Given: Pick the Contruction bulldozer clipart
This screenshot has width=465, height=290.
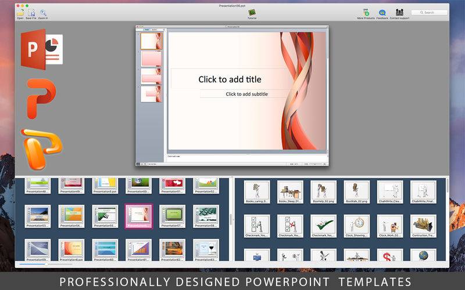Looking at the screenshot, I should (x=423, y=226).
